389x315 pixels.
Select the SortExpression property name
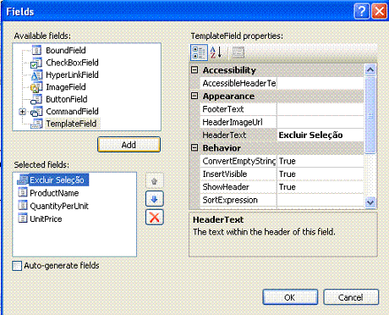click(x=230, y=200)
